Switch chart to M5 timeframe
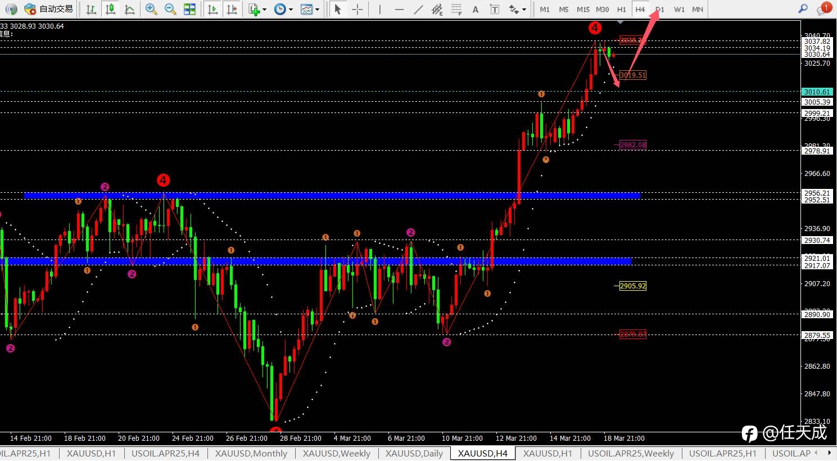 pyautogui.click(x=564, y=10)
